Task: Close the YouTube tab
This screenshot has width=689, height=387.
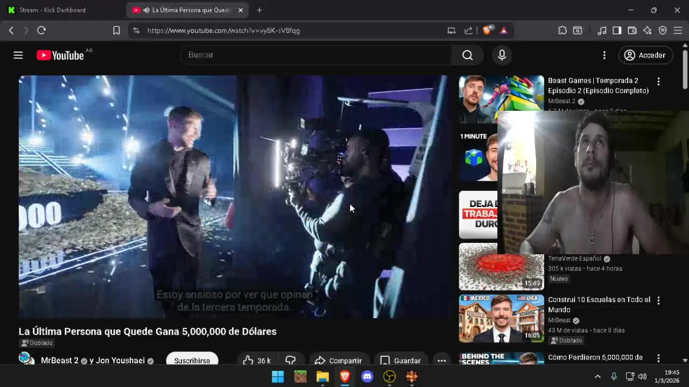Action: point(241,10)
